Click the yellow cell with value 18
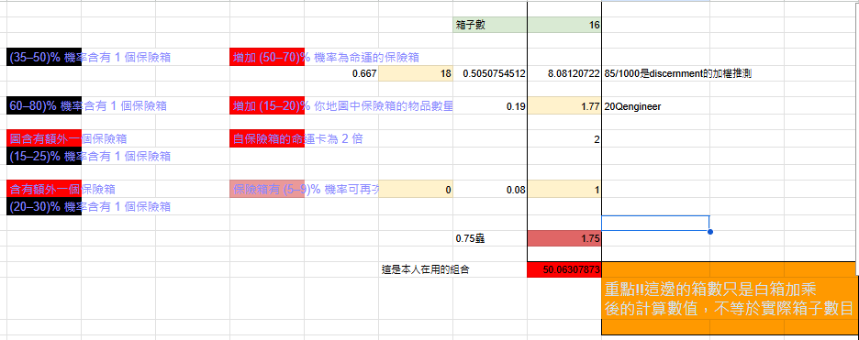Viewport: 859px width, 340px height. [x=415, y=74]
